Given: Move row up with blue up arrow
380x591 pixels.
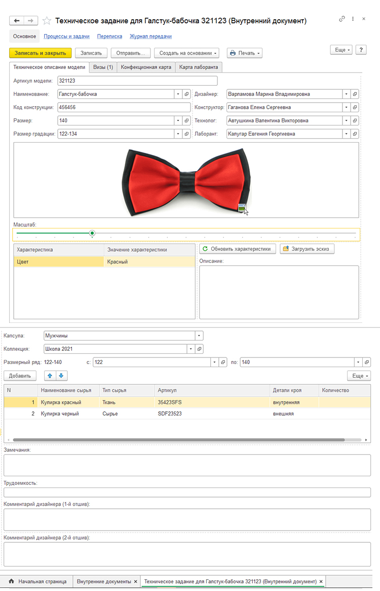Looking at the screenshot, I should 50,376.
